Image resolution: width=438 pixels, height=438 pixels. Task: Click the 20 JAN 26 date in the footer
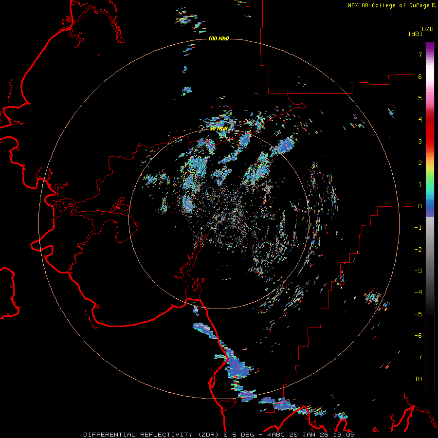309,435
